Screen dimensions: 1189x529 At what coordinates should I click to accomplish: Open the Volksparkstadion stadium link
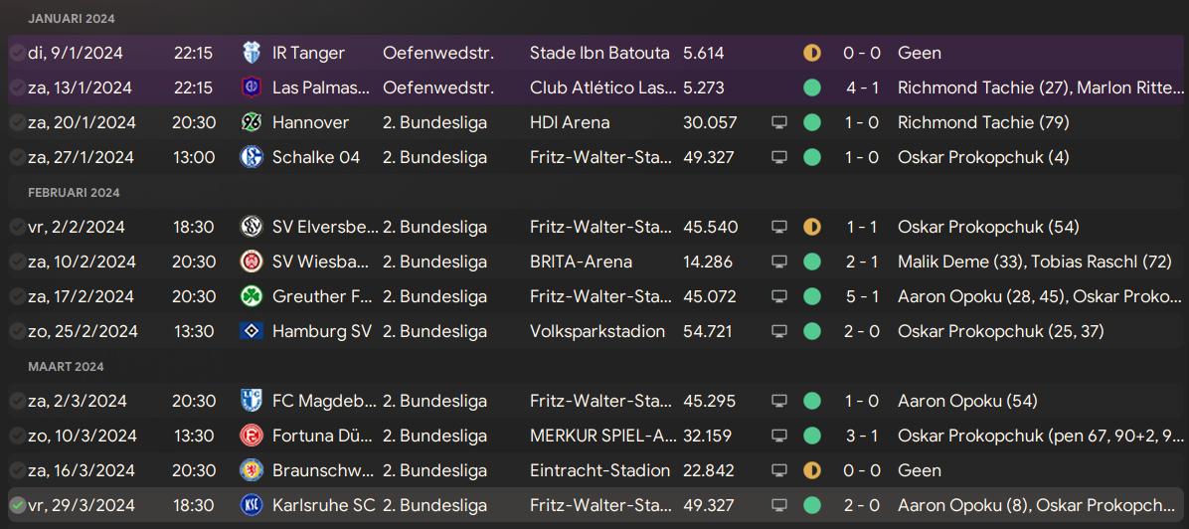tap(597, 331)
